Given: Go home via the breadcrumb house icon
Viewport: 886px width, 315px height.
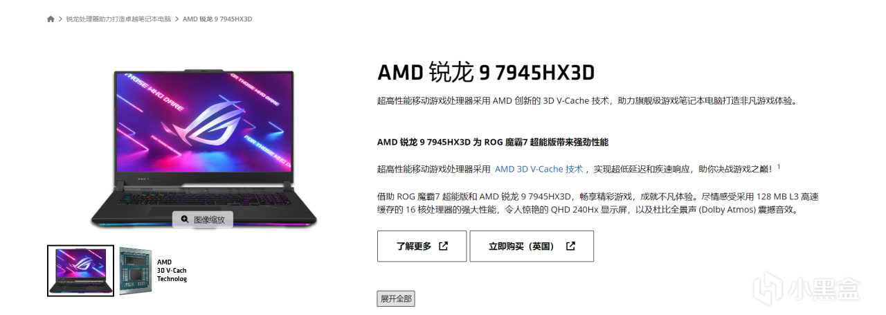Looking at the screenshot, I should (51, 19).
